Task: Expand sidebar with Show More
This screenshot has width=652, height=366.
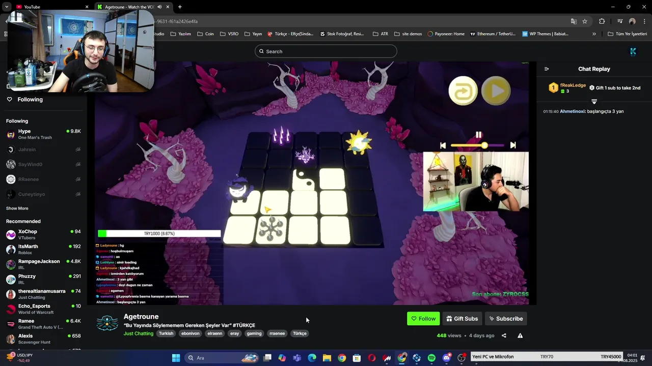Action: coord(17,208)
